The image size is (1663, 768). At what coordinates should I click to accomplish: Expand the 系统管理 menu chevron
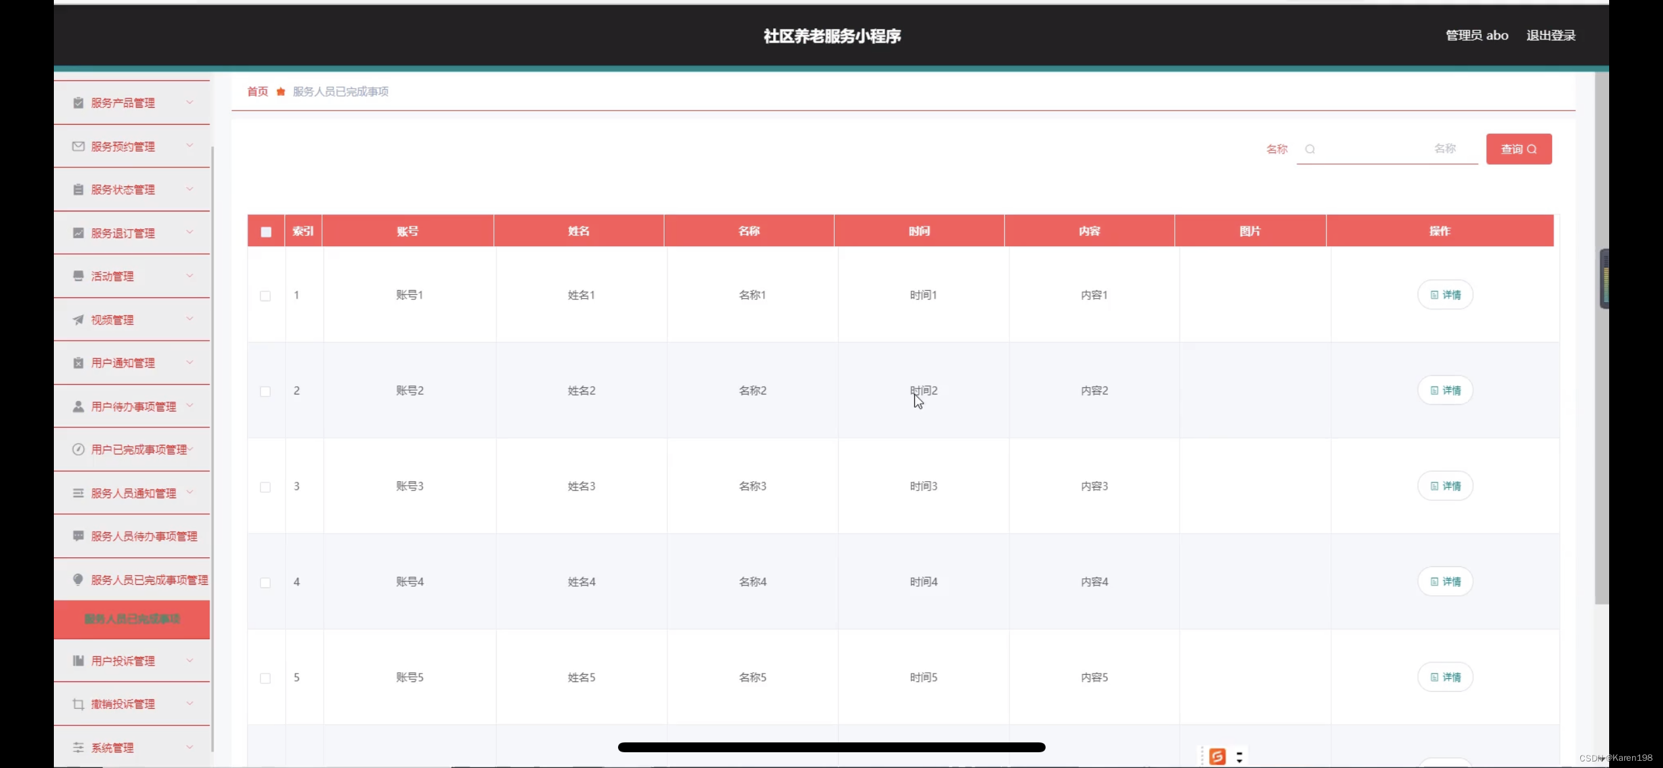190,747
